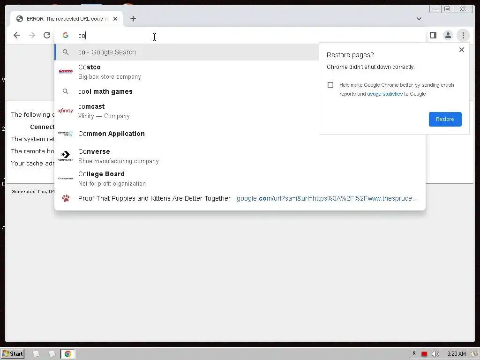Open Chrome's three-dot menu
480x360 pixels.
point(463,36)
